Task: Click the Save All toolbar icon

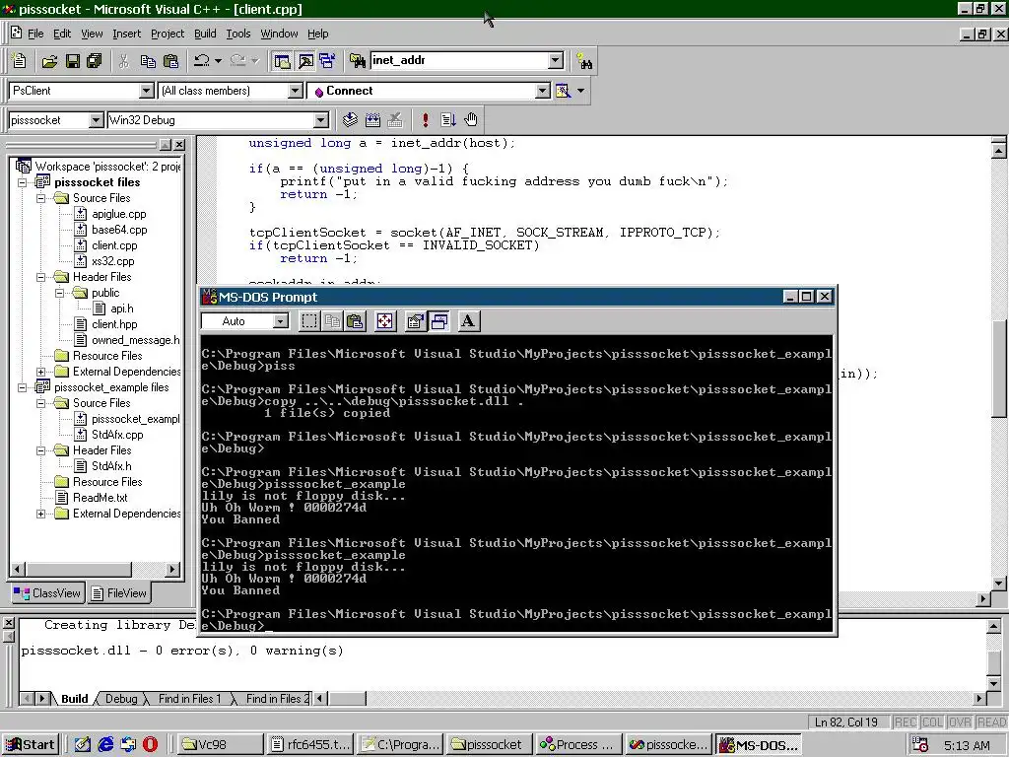Action: tap(95, 61)
